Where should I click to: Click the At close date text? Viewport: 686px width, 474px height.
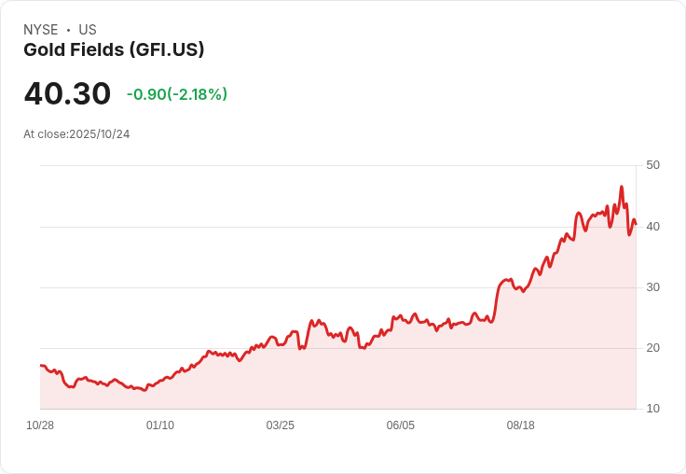(76, 134)
